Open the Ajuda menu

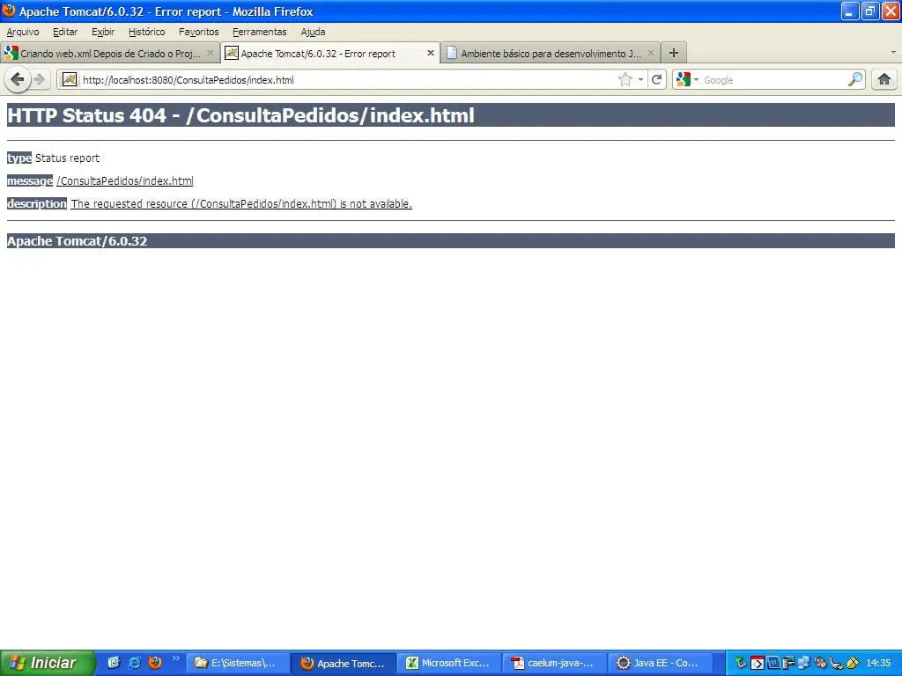tap(313, 32)
